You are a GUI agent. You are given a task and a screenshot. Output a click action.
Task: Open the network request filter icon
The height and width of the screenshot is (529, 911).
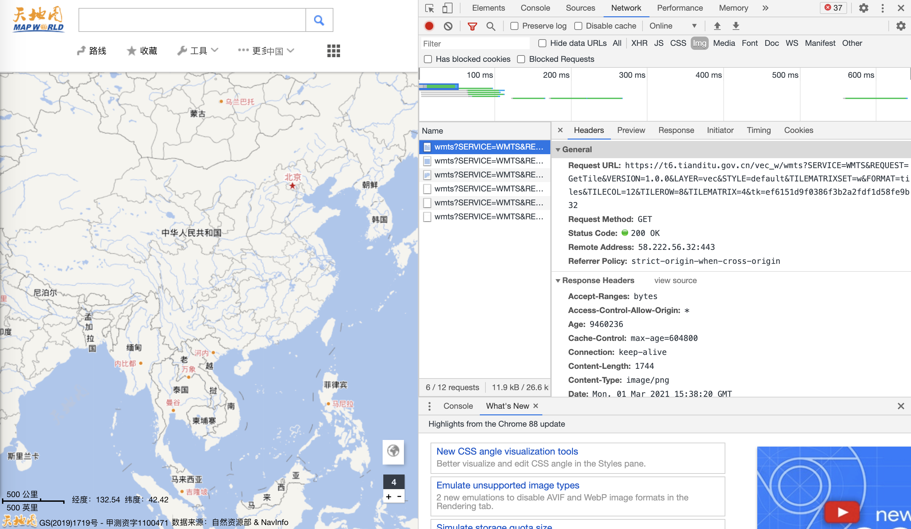[472, 26]
